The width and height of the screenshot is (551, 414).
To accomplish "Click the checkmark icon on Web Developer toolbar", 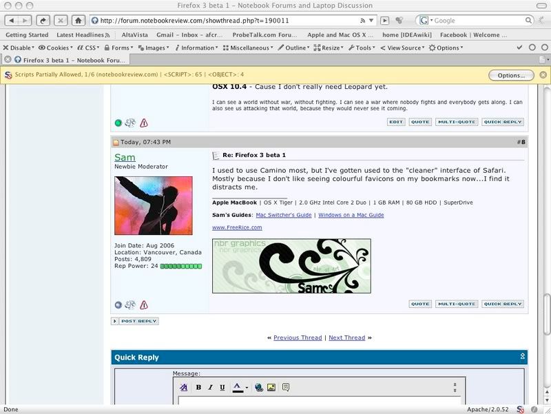I will coord(519,48).
